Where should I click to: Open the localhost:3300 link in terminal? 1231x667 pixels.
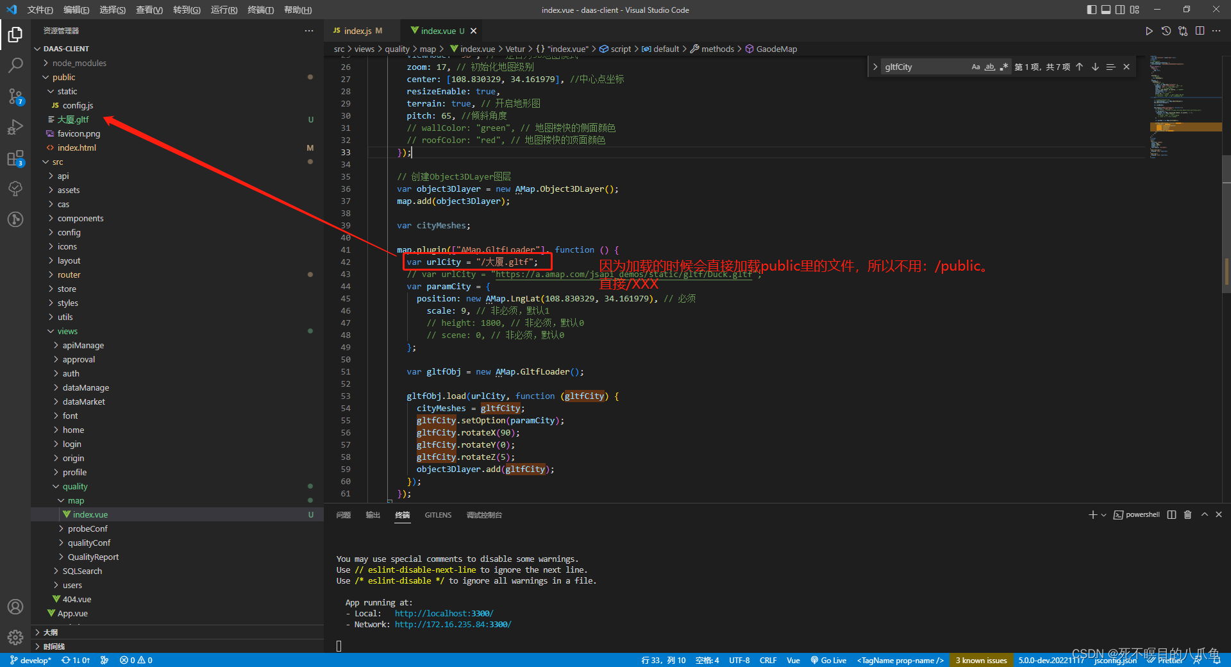pyautogui.click(x=444, y=614)
